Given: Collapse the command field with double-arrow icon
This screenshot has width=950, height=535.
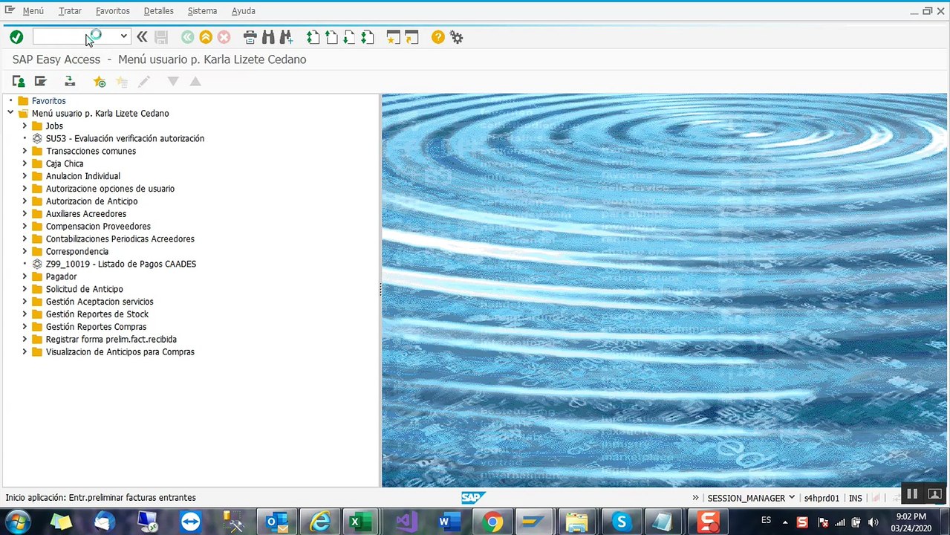Looking at the screenshot, I should click(142, 36).
